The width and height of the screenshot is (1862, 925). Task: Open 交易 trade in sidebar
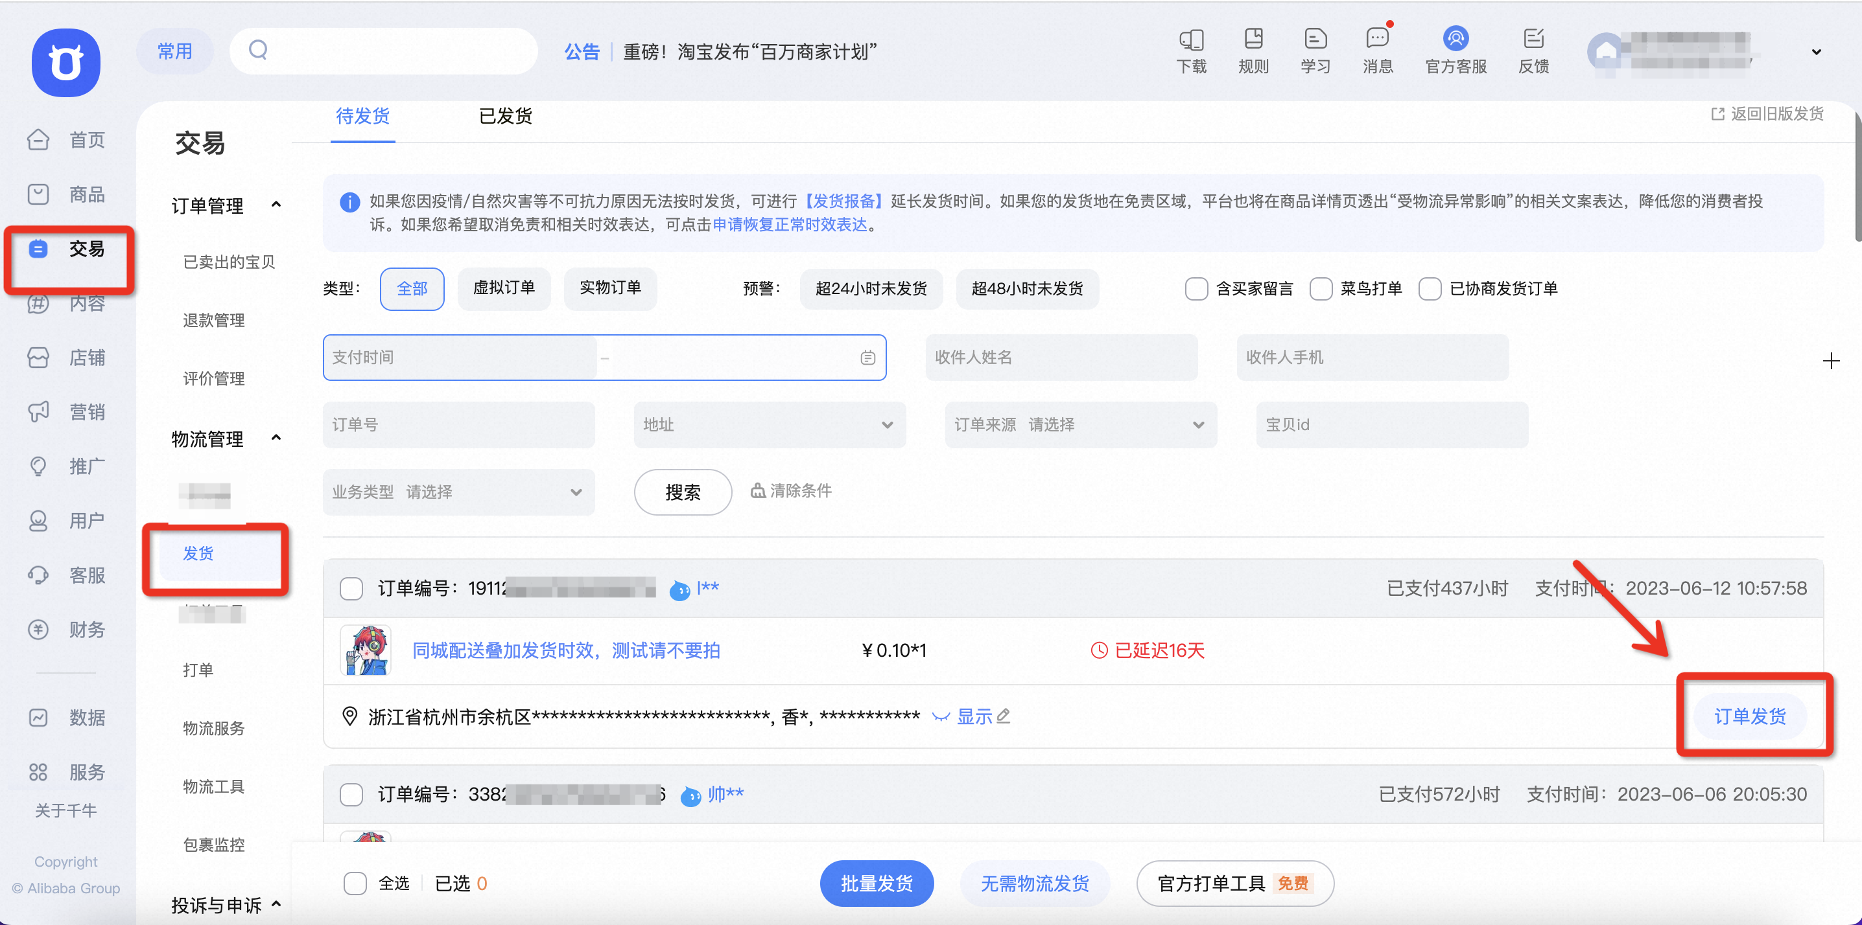(x=65, y=249)
